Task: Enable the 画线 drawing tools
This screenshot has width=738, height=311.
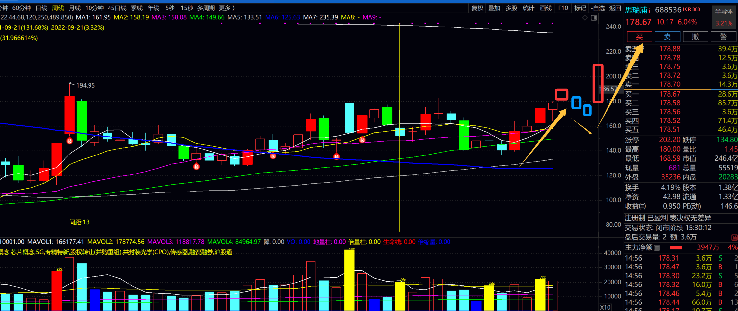Action: [x=546, y=8]
